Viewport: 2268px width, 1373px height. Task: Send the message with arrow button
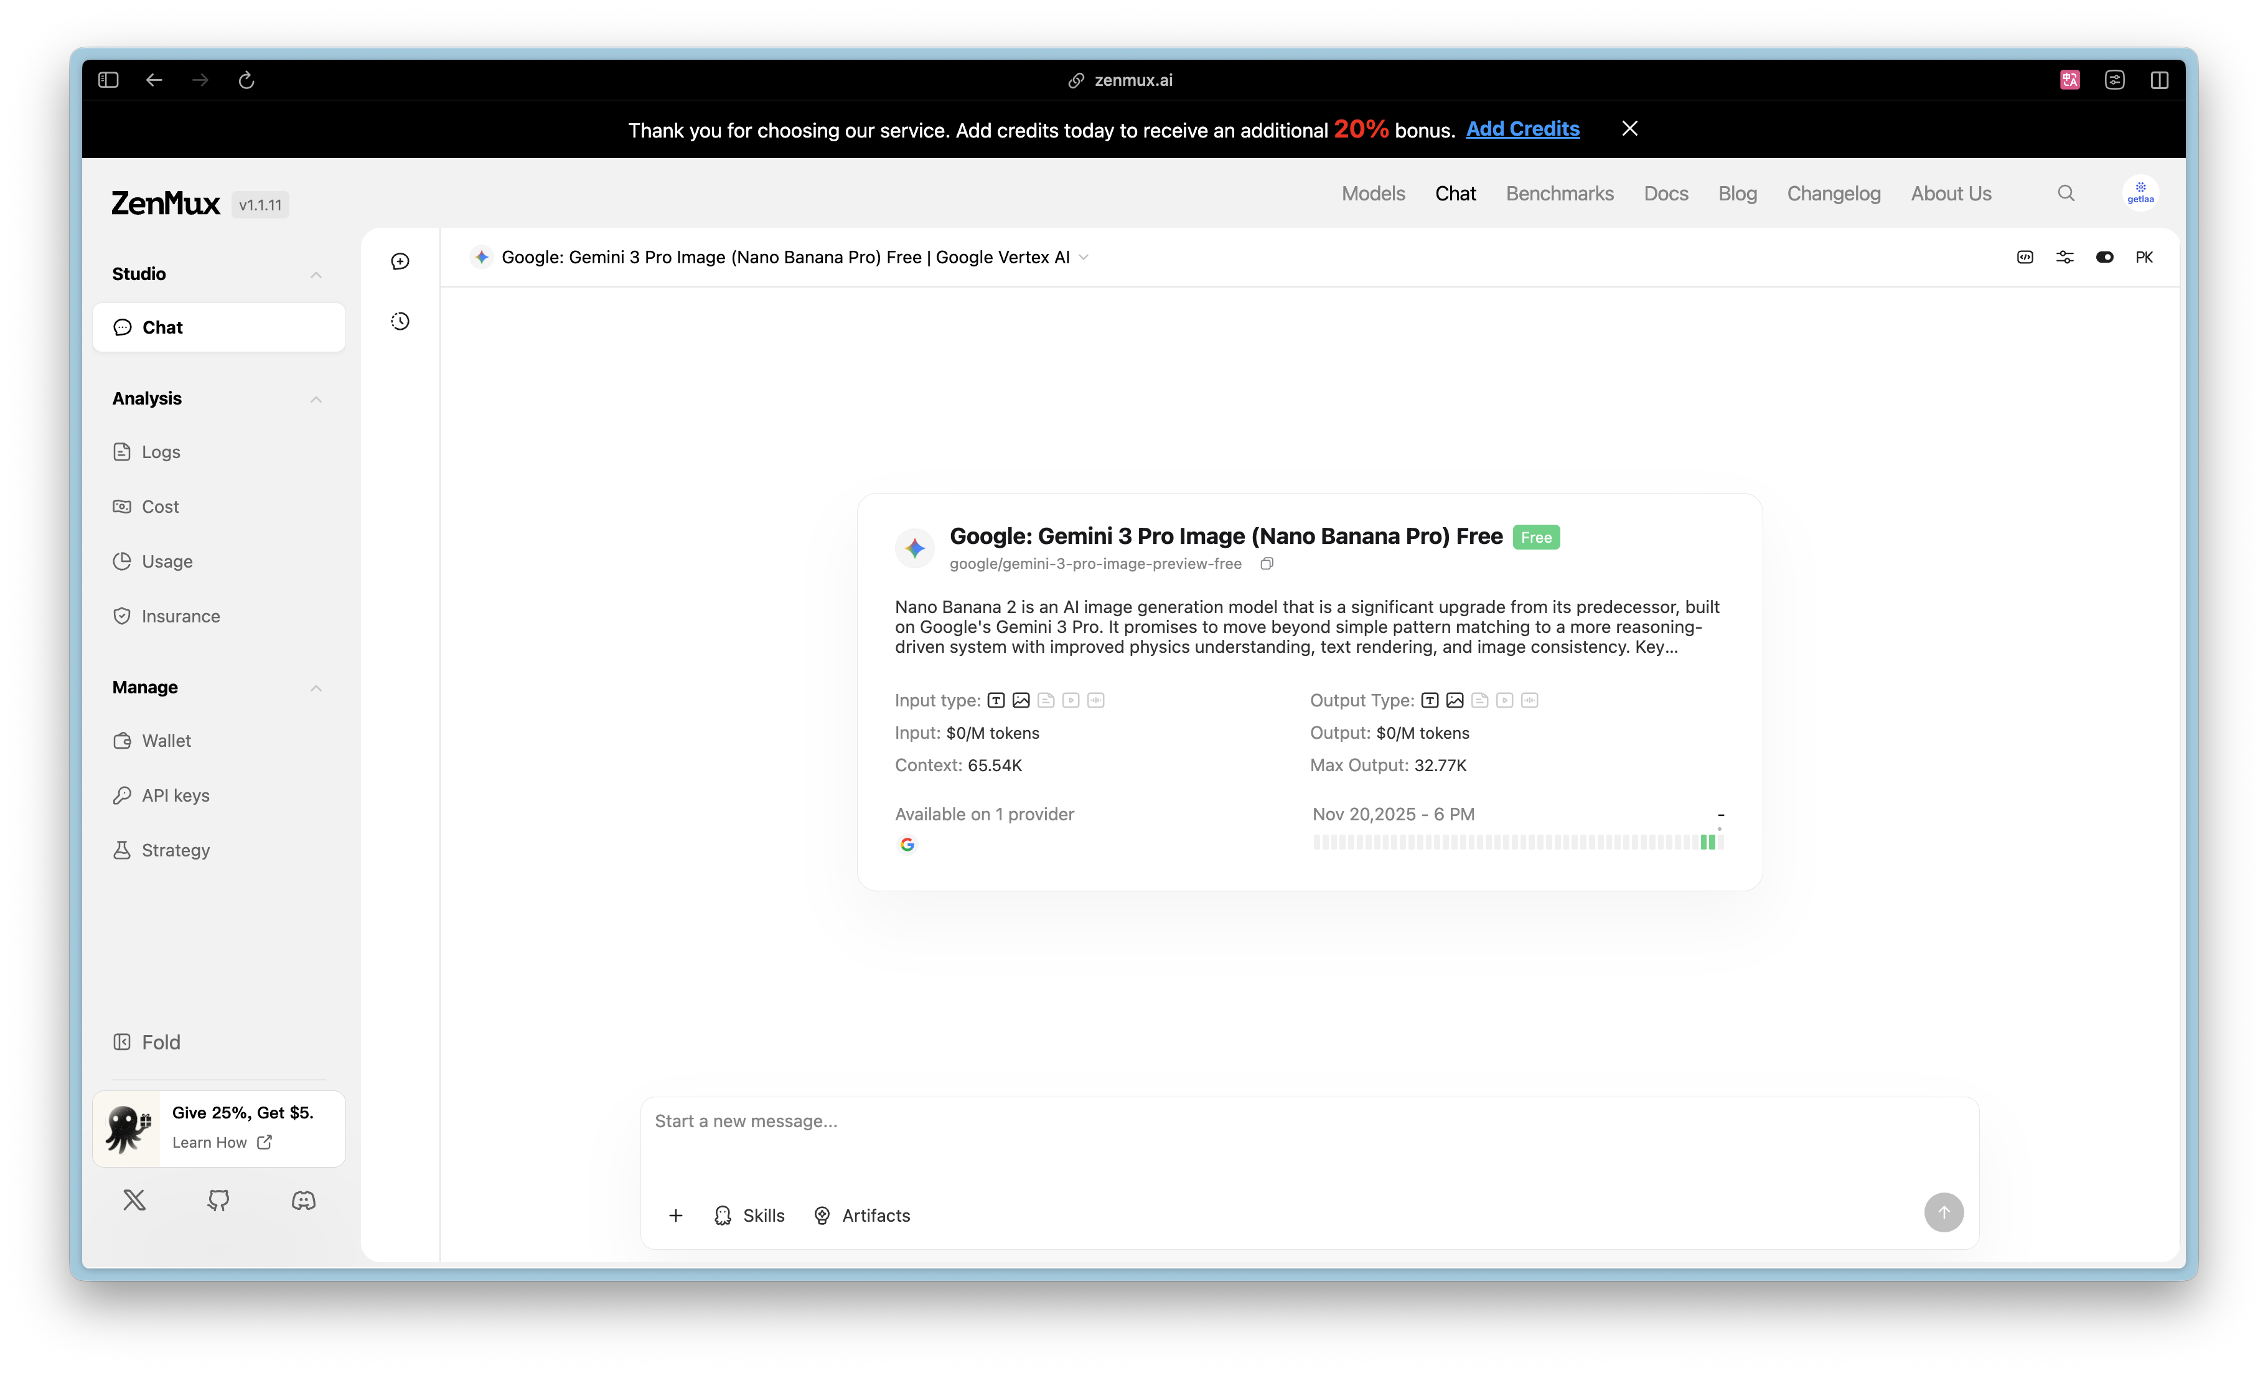1944,1213
